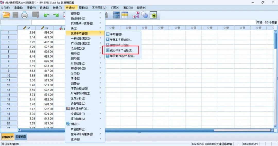Click the SPSS application title bar icon
This screenshot has height=146, width=278.
(2, 3)
